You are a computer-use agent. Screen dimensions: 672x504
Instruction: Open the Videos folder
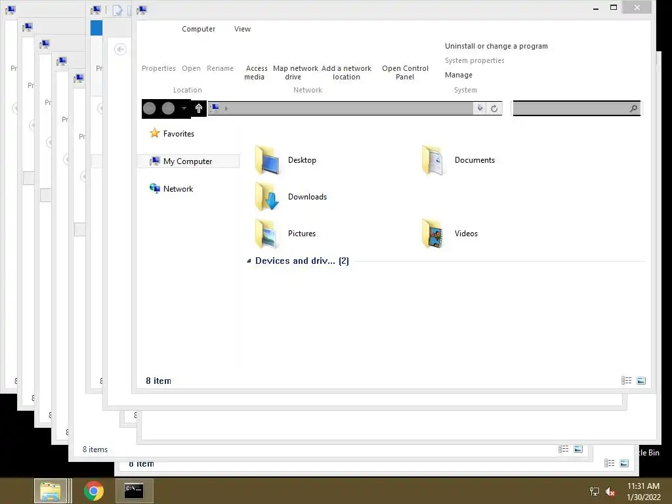coord(450,234)
